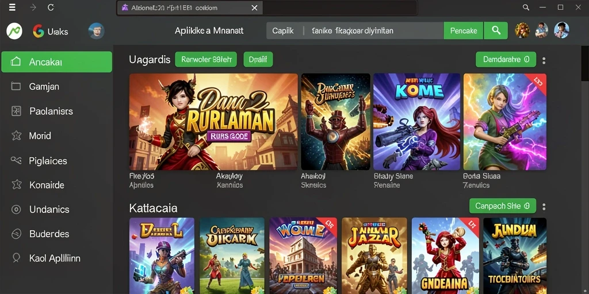Image resolution: width=589 pixels, height=294 pixels.
Task: Click the Pencake green button
Action: [464, 31]
